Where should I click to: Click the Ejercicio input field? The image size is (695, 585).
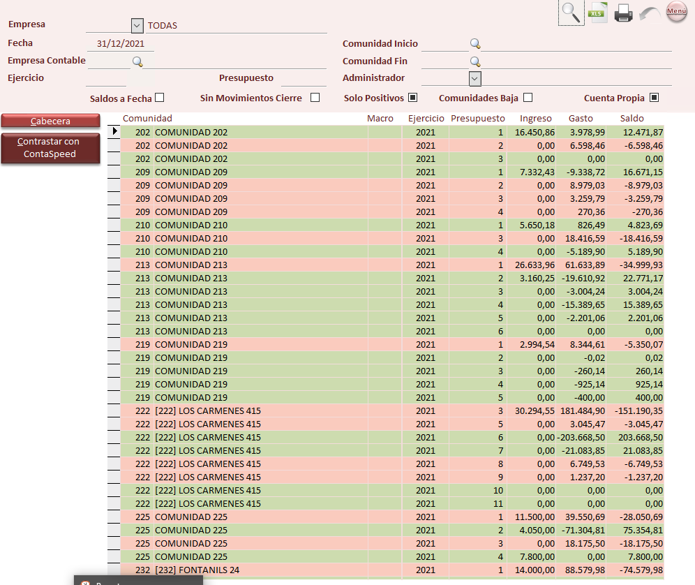point(106,78)
